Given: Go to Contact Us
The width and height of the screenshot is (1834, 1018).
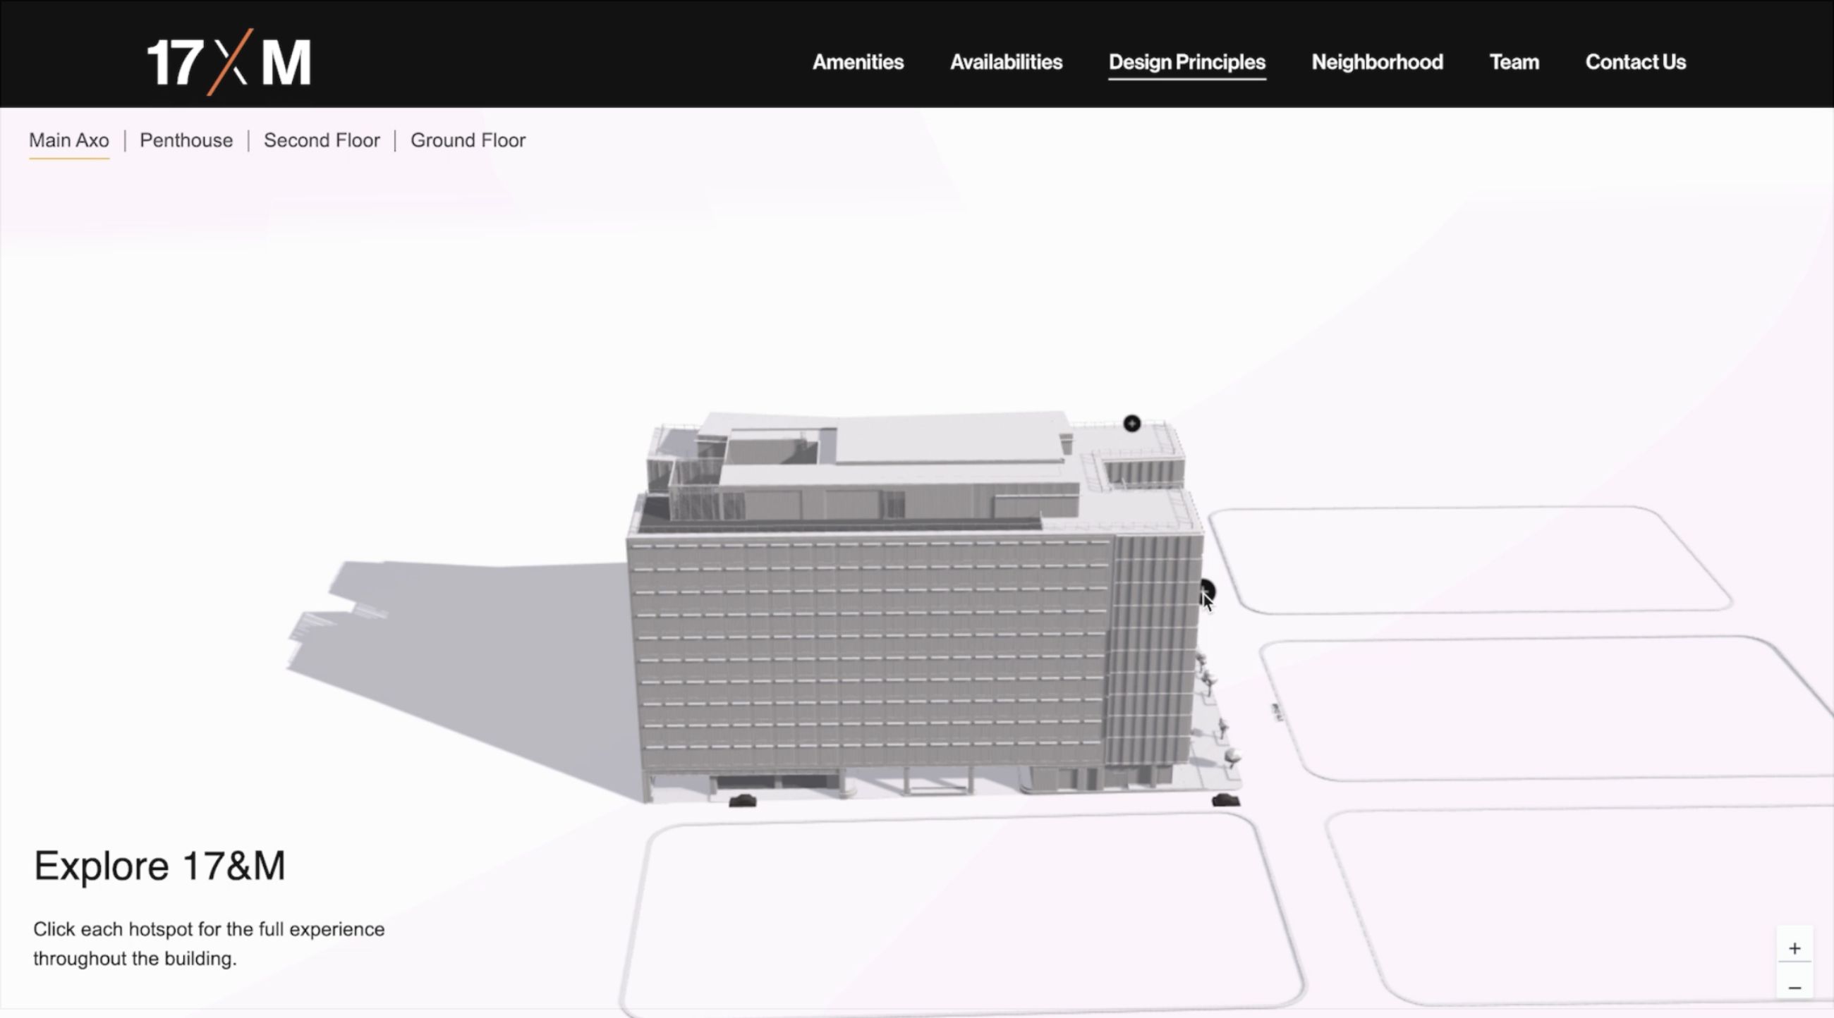Looking at the screenshot, I should pos(1635,63).
